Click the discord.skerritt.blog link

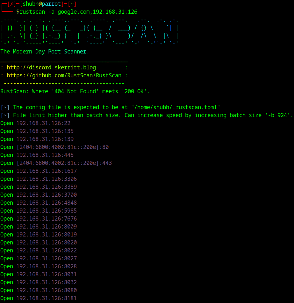pyautogui.click(x=51, y=67)
